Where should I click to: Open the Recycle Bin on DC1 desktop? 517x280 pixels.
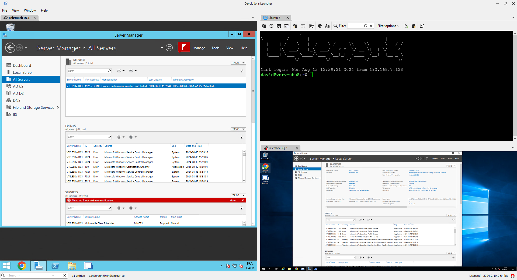10,27
